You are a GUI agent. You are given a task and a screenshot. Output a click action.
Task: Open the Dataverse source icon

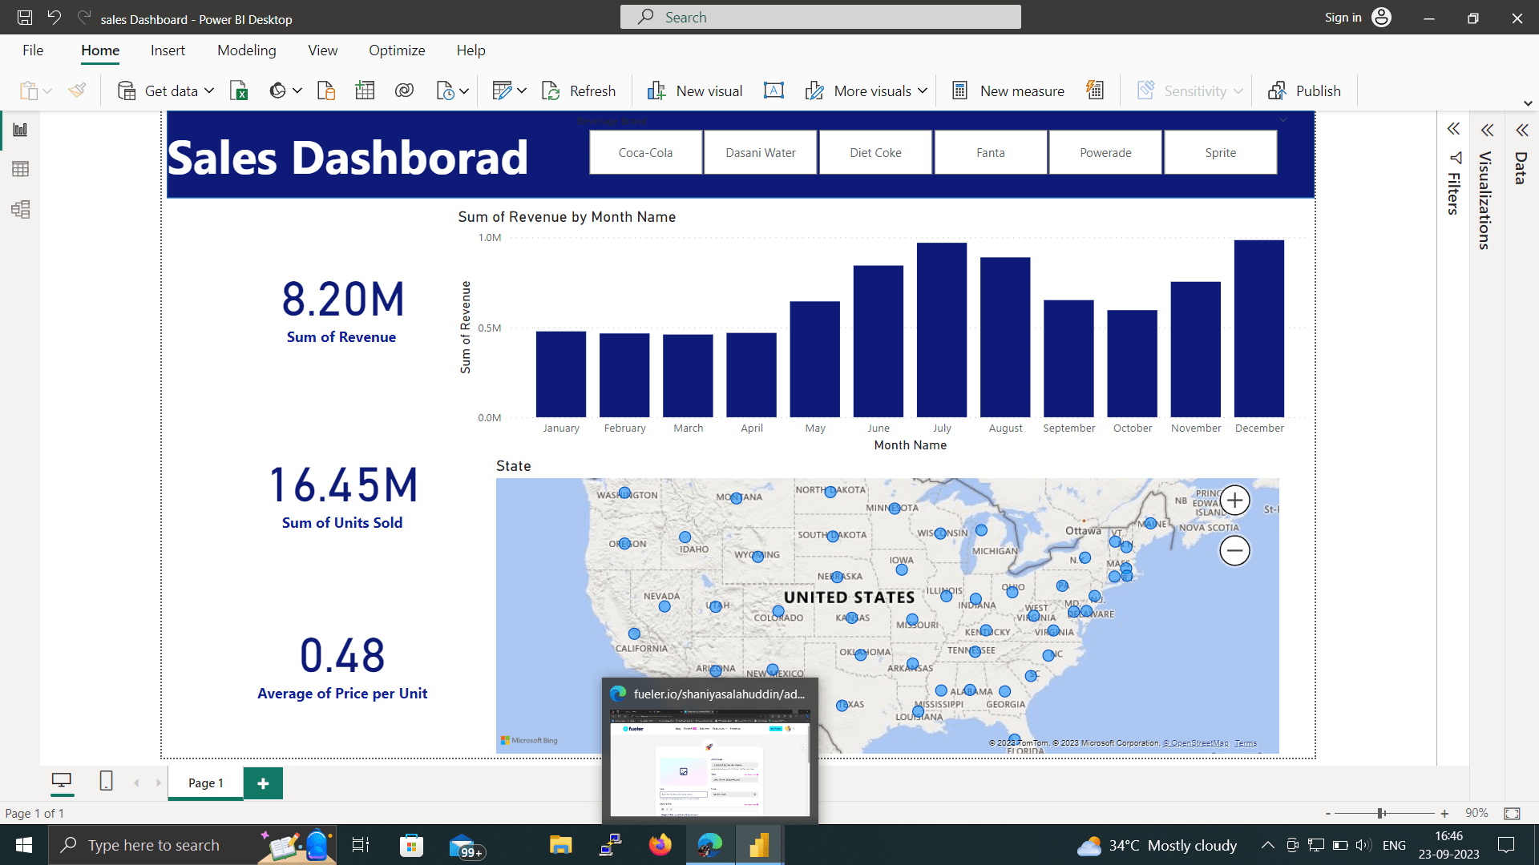click(x=404, y=91)
